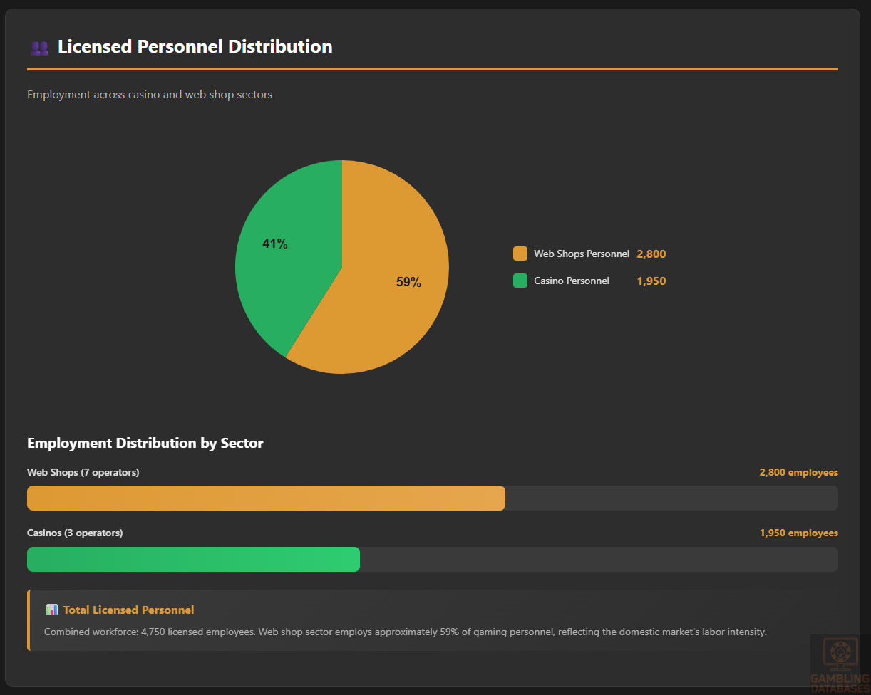This screenshot has height=695, width=871.
Task: Click the green Casino Personnel legend swatch
Action: [x=520, y=281]
